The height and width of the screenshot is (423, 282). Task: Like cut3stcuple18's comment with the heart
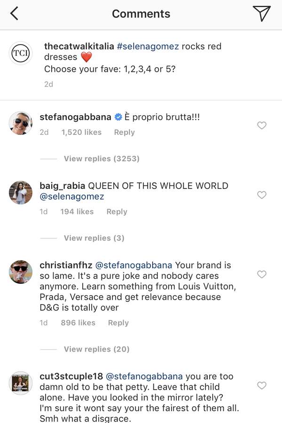pyautogui.click(x=262, y=385)
